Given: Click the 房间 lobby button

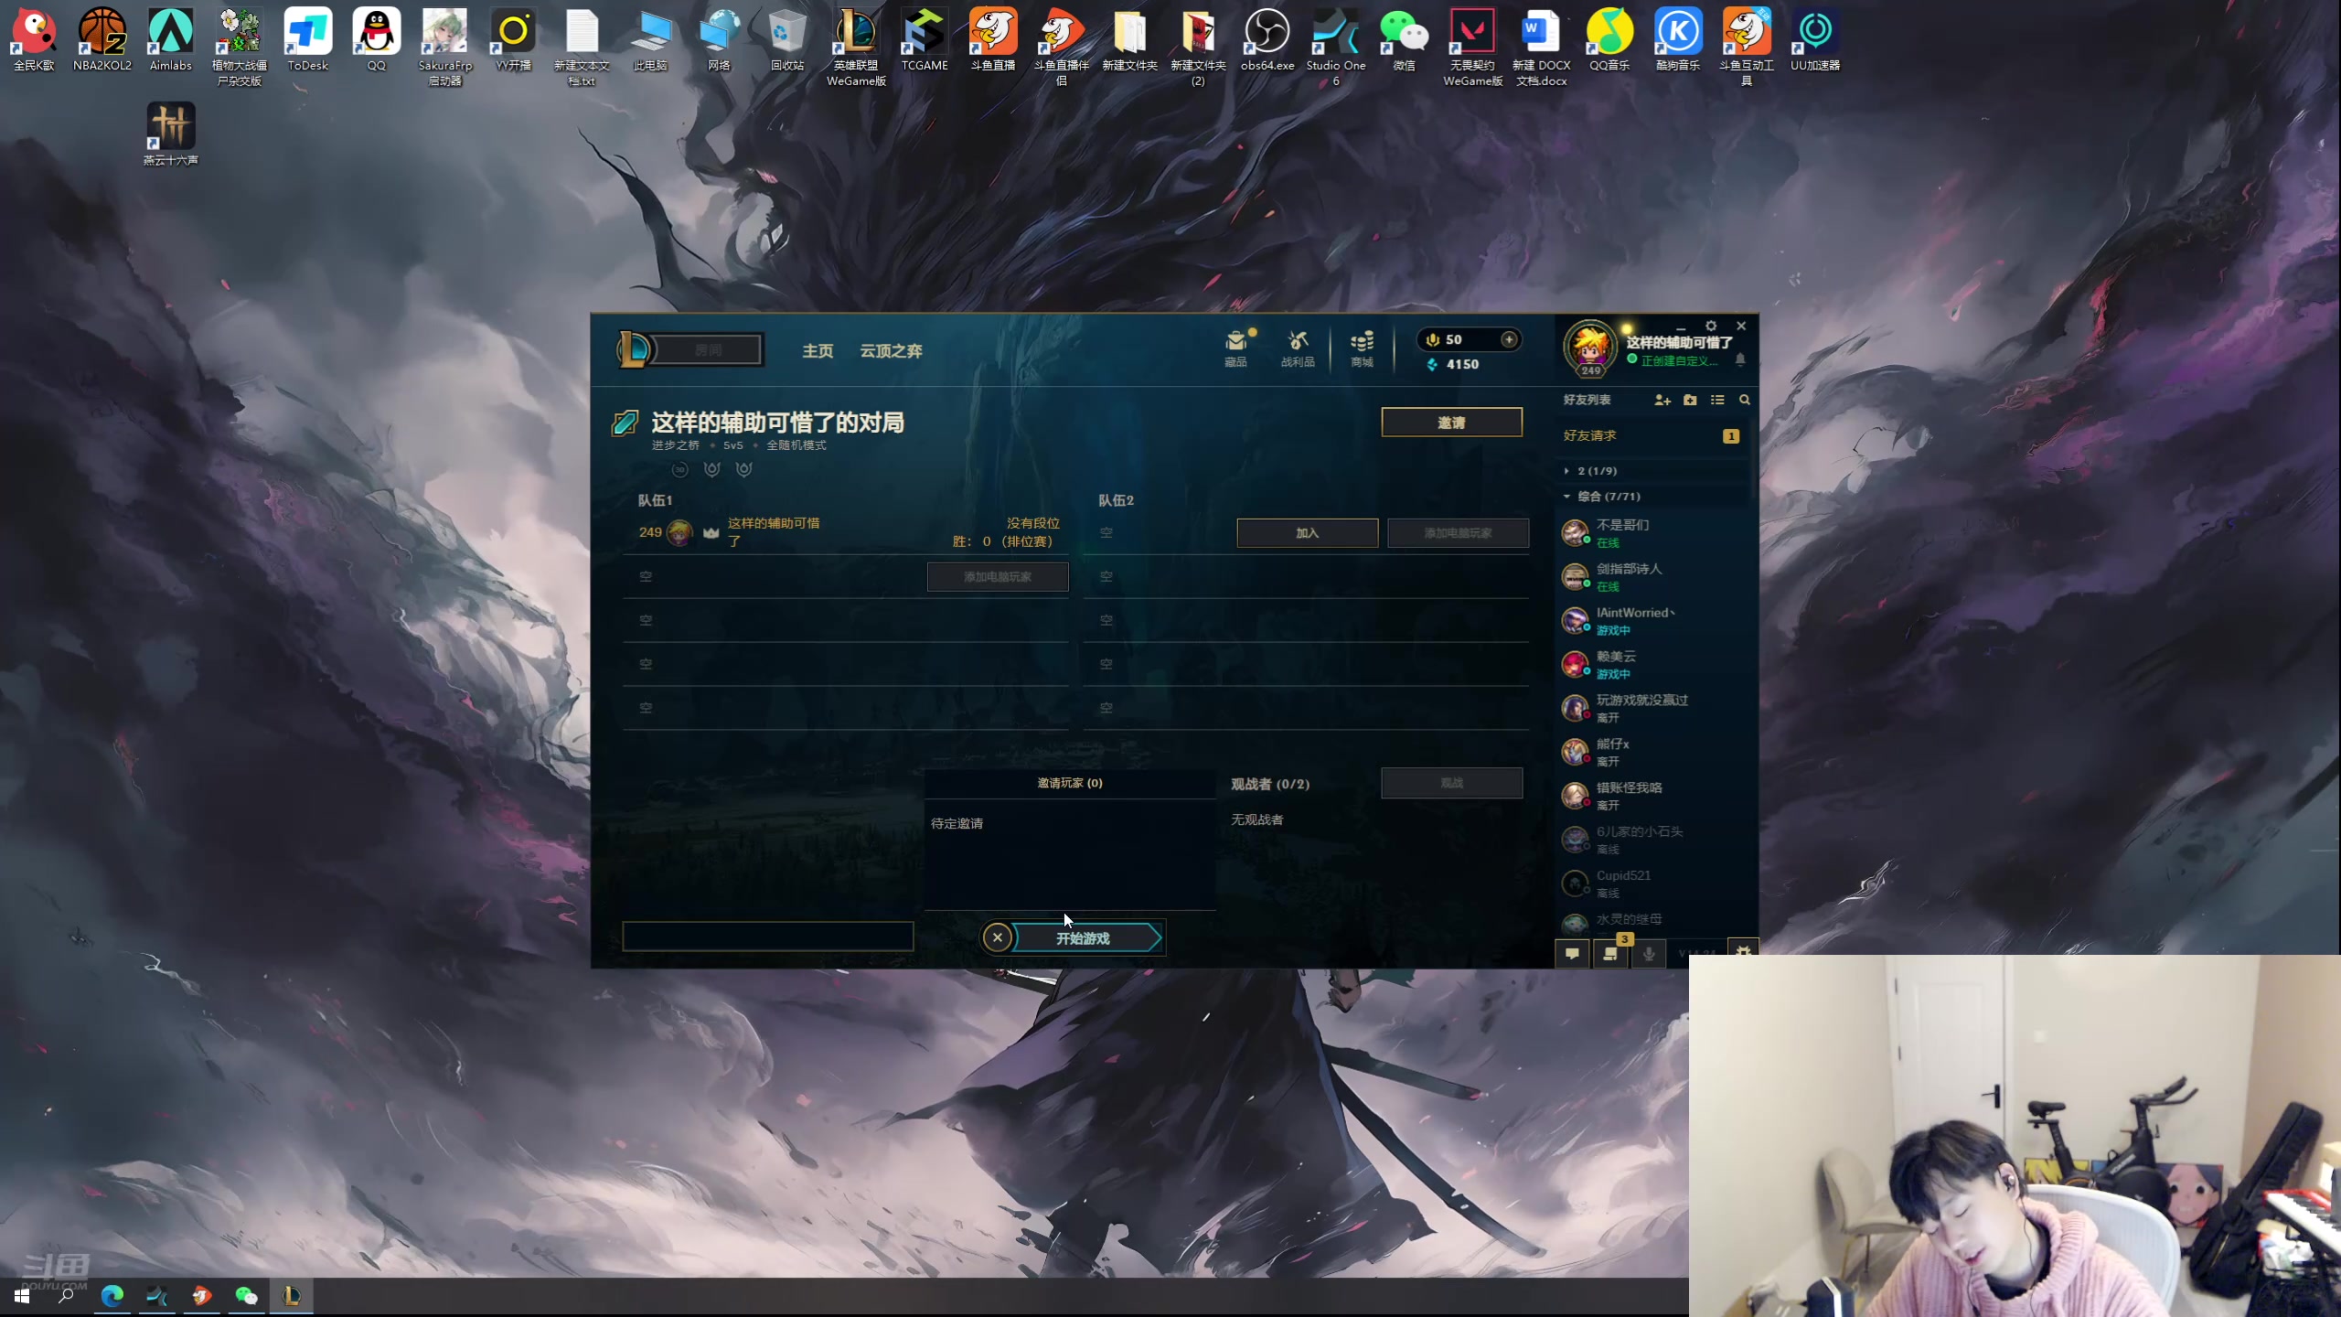Looking at the screenshot, I should point(709,349).
